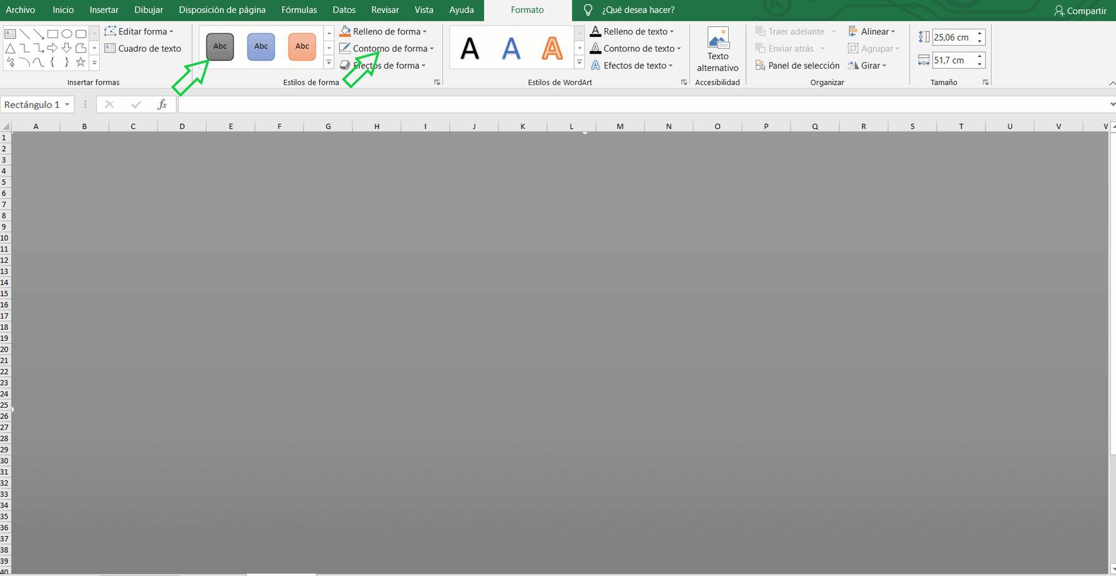Apply the black WordArt A style
Image resolution: width=1116 pixels, height=576 pixels.
[470, 48]
